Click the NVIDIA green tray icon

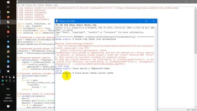[6, 81]
